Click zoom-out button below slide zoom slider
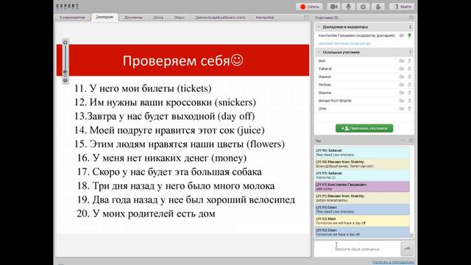471x265 pixels. coord(65,80)
